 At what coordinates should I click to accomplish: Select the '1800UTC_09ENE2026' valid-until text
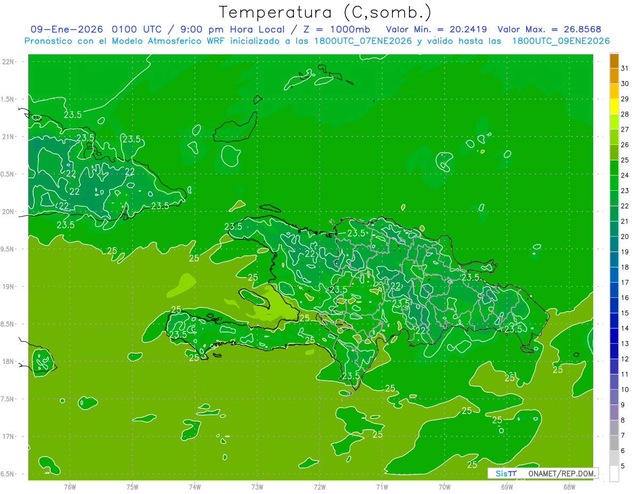click(561, 41)
